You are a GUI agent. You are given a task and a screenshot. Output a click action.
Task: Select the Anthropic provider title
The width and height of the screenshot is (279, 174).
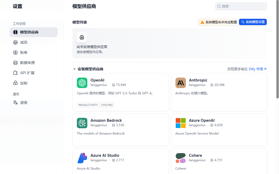pyautogui.click(x=198, y=80)
